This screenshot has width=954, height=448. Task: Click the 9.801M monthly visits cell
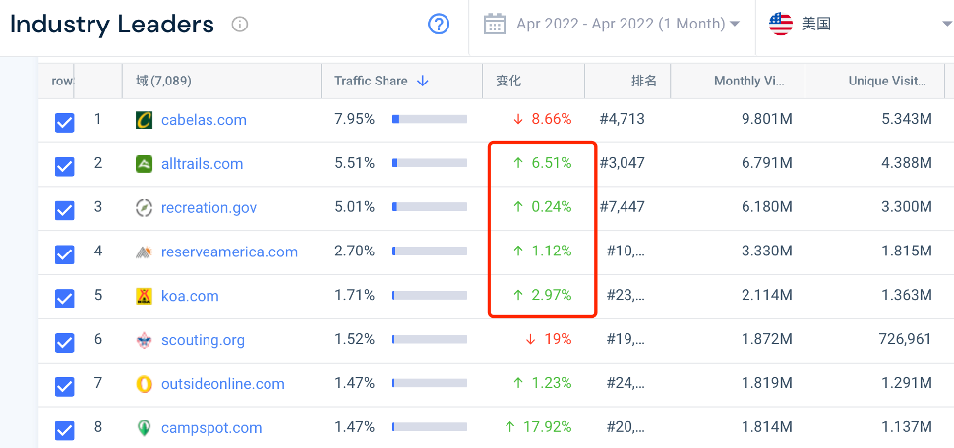coord(767,119)
